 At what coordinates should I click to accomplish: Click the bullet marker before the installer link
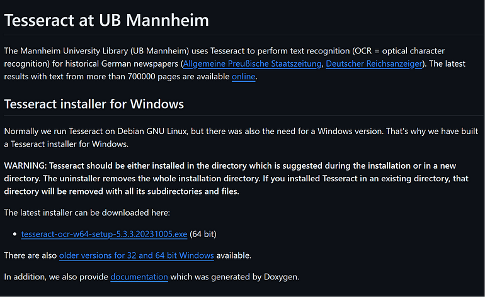click(x=14, y=234)
